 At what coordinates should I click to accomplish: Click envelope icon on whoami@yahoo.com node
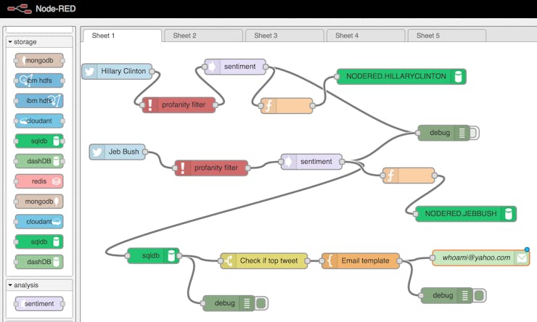(x=522, y=257)
